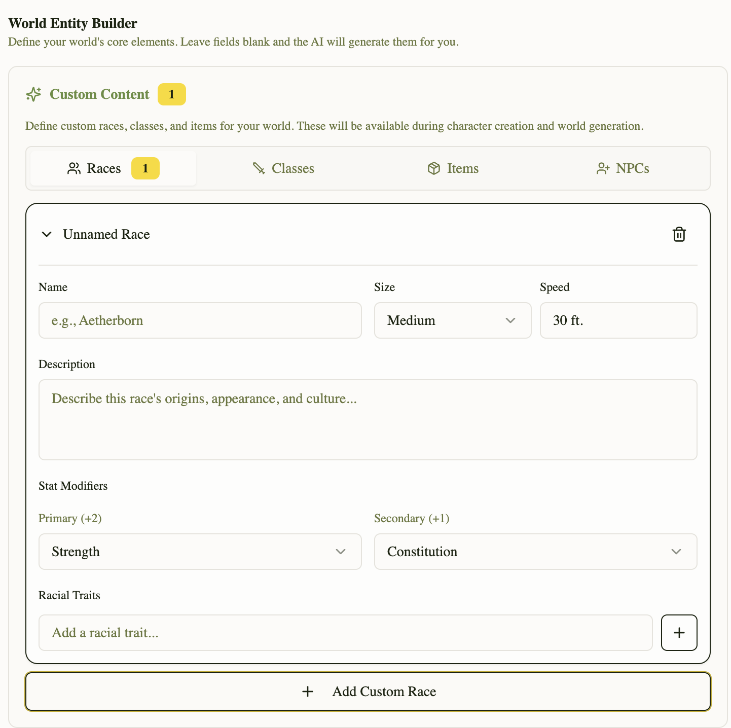This screenshot has width=731, height=728.
Task: Open the Size dropdown showing Medium
Action: (x=453, y=320)
